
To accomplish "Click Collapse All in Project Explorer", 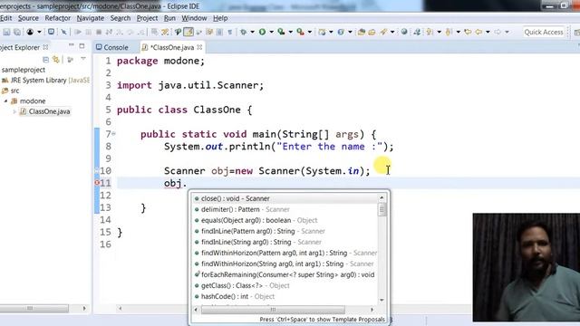I will coord(45,59).
